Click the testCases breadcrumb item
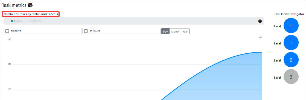The image size is (306, 100). [35, 21]
